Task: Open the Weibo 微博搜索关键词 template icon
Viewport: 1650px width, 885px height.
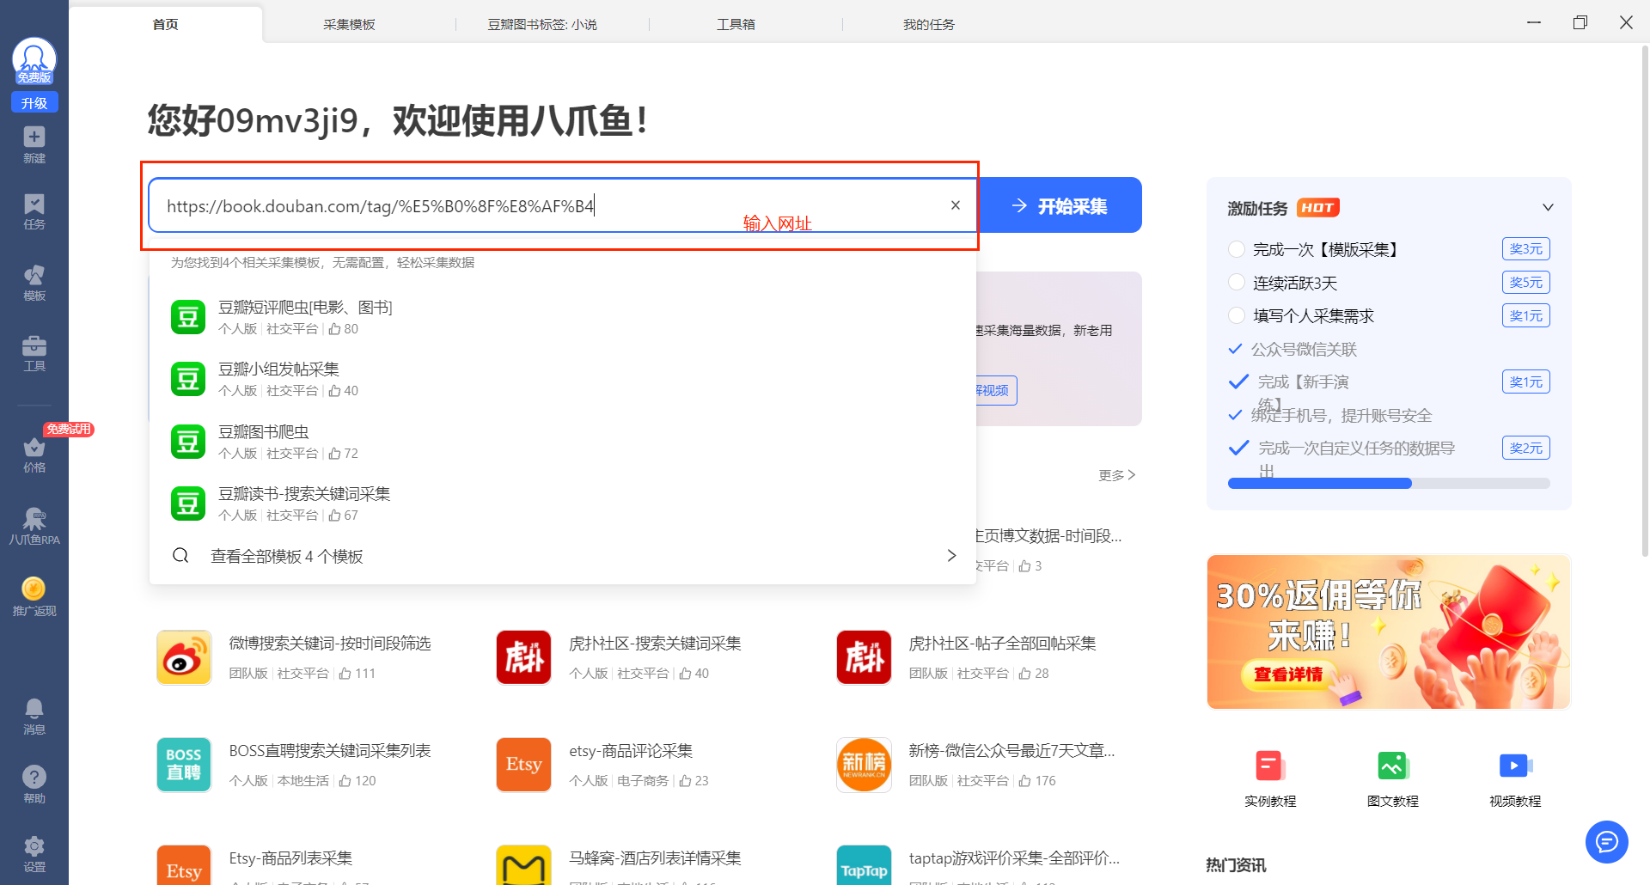Action: pos(184,657)
